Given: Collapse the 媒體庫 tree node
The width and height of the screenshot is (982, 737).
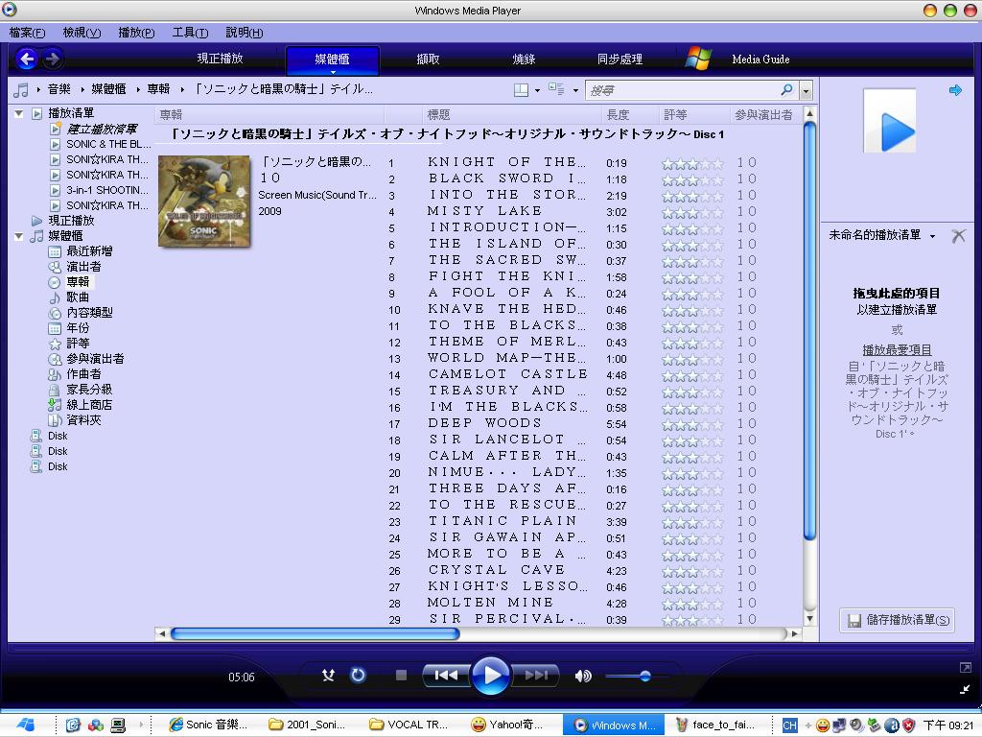Looking at the screenshot, I should coord(20,235).
